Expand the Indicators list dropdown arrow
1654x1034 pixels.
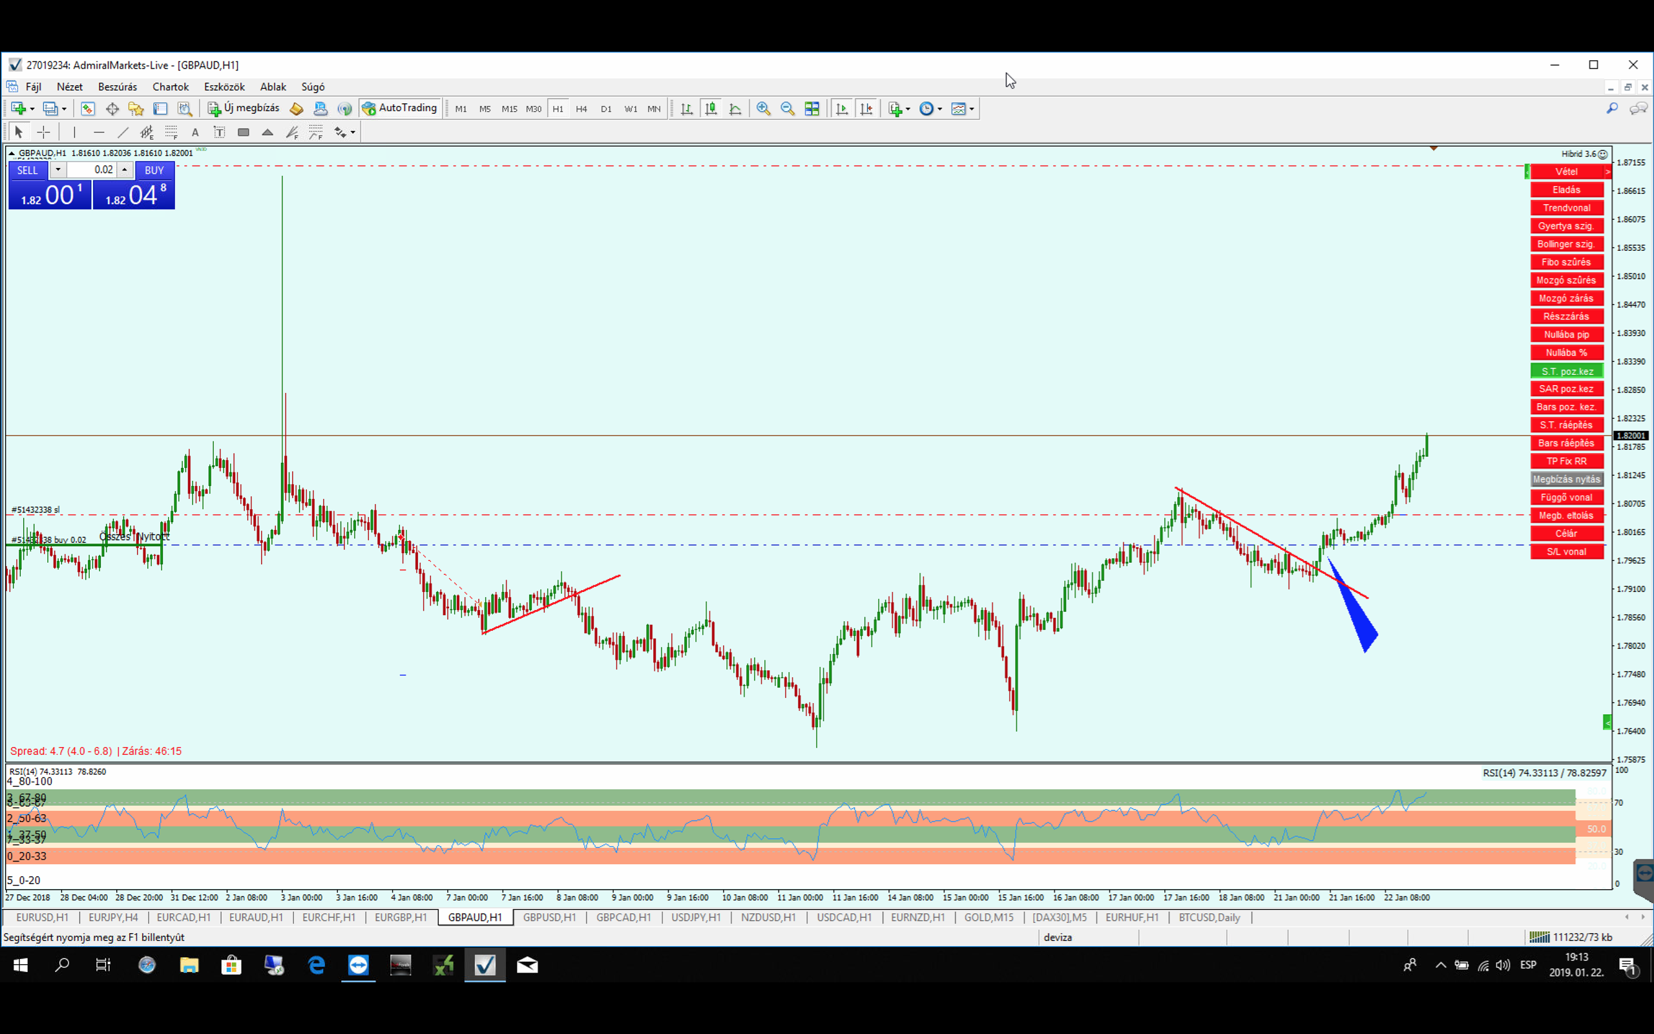(x=908, y=109)
